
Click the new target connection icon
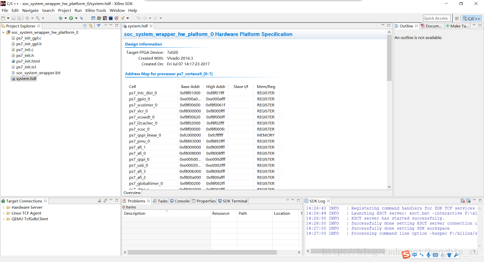point(99,201)
